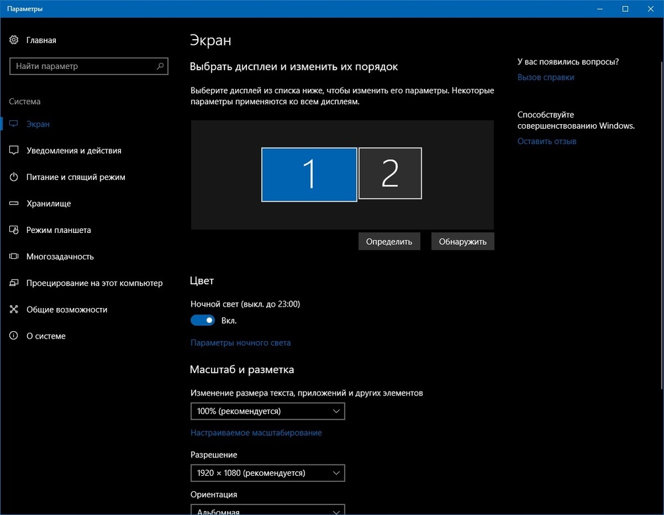The image size is (664, 515).
Task: Click the Многозадачность icon in sidebar
Action: coord(14,256)
